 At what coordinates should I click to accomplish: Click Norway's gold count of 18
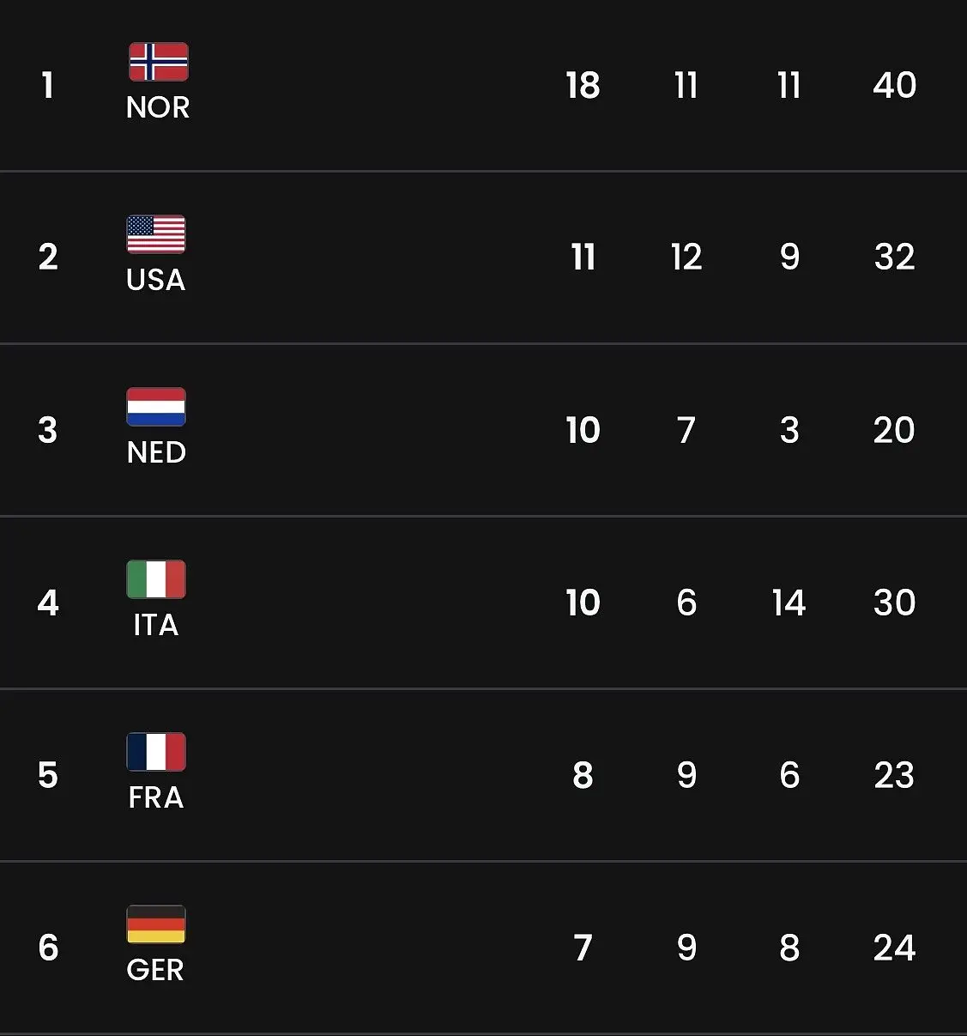click(583, 85)
